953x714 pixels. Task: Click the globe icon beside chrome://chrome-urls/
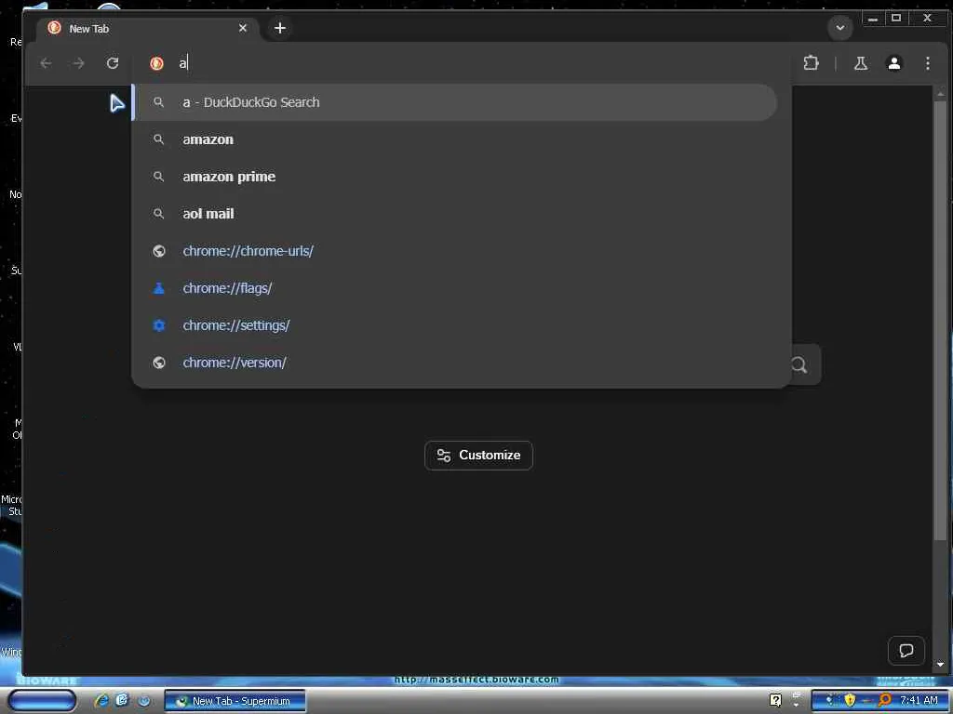(158, 251)
